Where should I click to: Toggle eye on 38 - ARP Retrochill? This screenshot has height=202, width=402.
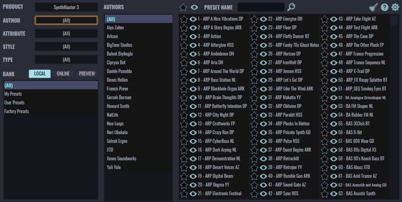pyautogui.click(x=263, y=159)
